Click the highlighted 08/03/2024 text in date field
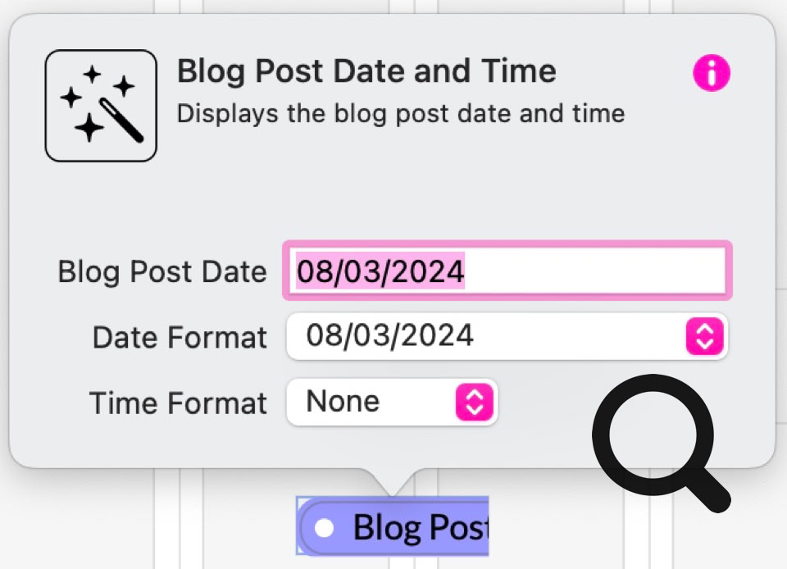Viewport: 787px width, 569px height. pyautogui.click(x=380, y=271)
